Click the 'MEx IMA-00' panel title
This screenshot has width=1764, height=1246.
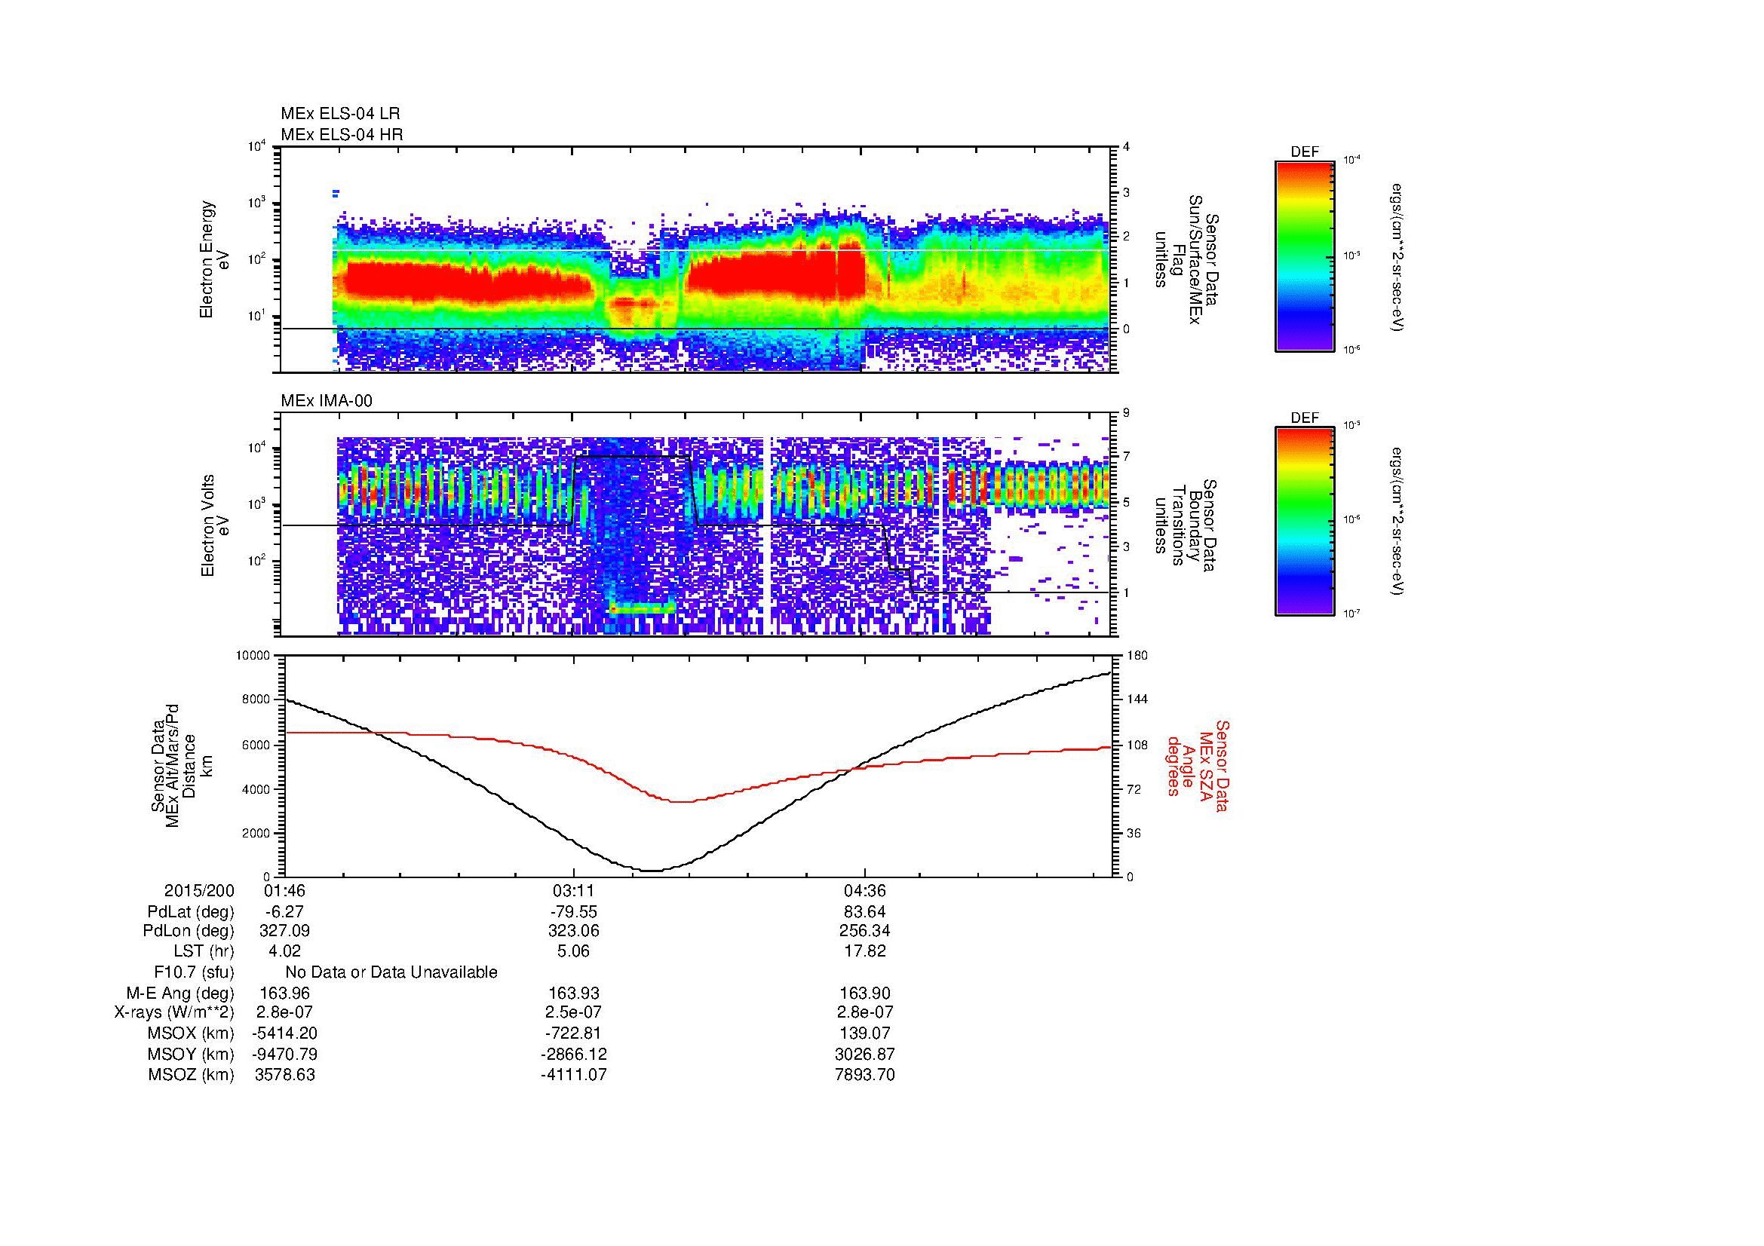[x=327, y=401]
